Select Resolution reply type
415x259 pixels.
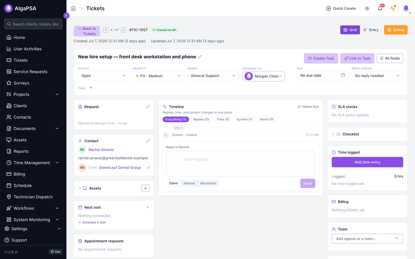208,183
